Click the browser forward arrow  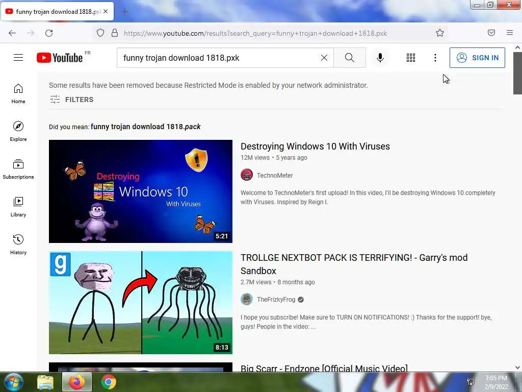(31, 33)
